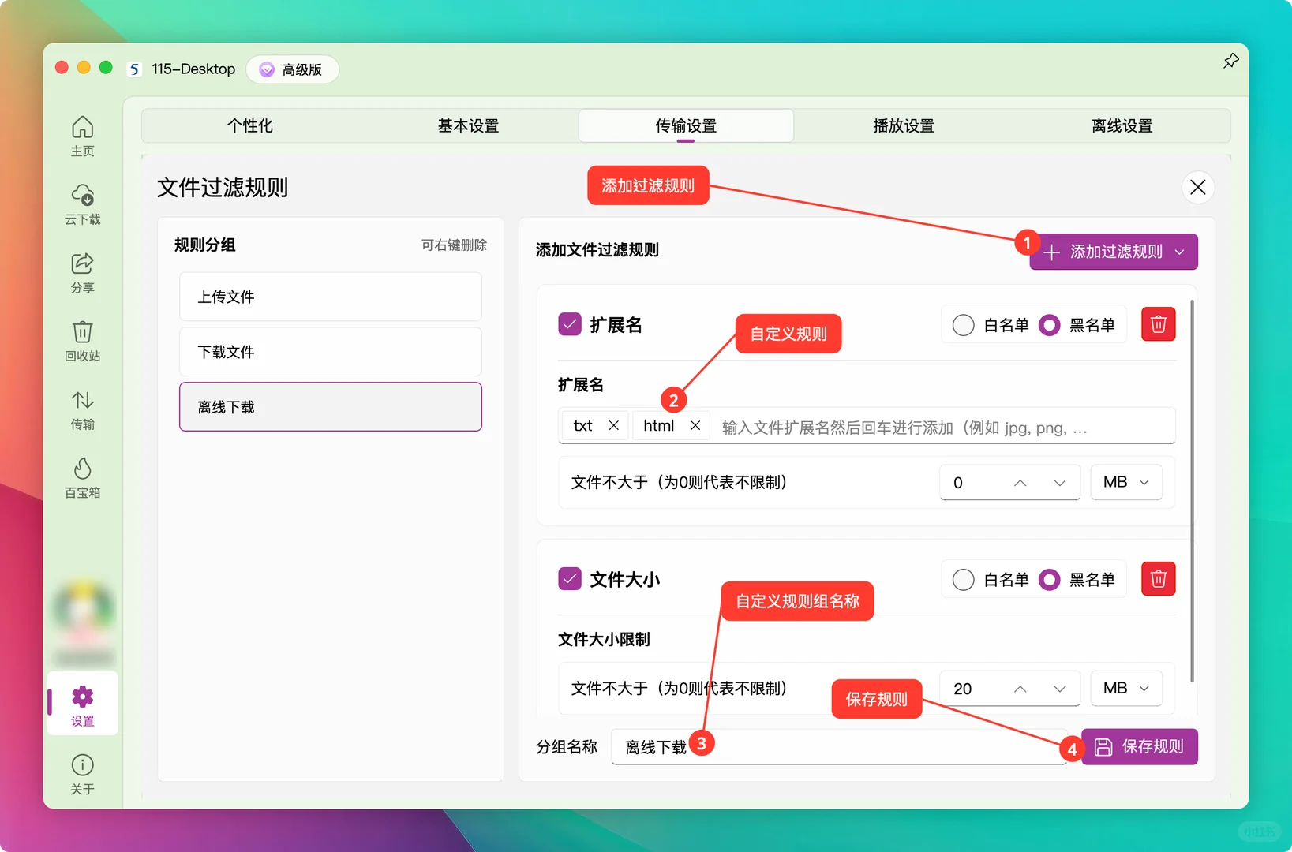Select 白名单 for the 扩展名 rule

click(963, 324)
